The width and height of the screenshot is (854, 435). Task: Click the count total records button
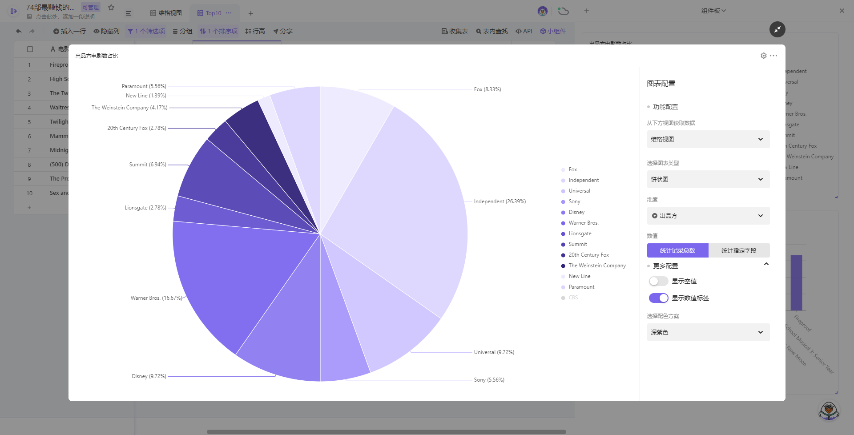[677, 250]
